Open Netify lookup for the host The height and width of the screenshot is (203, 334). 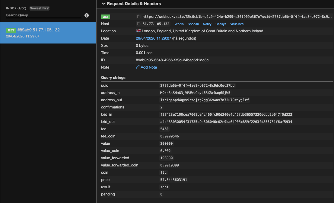pos(207,24)
